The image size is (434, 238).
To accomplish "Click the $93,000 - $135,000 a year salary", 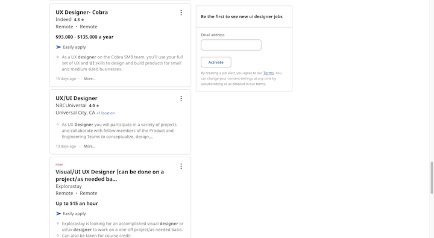I will pyautogui.click(x=84, y=37).
